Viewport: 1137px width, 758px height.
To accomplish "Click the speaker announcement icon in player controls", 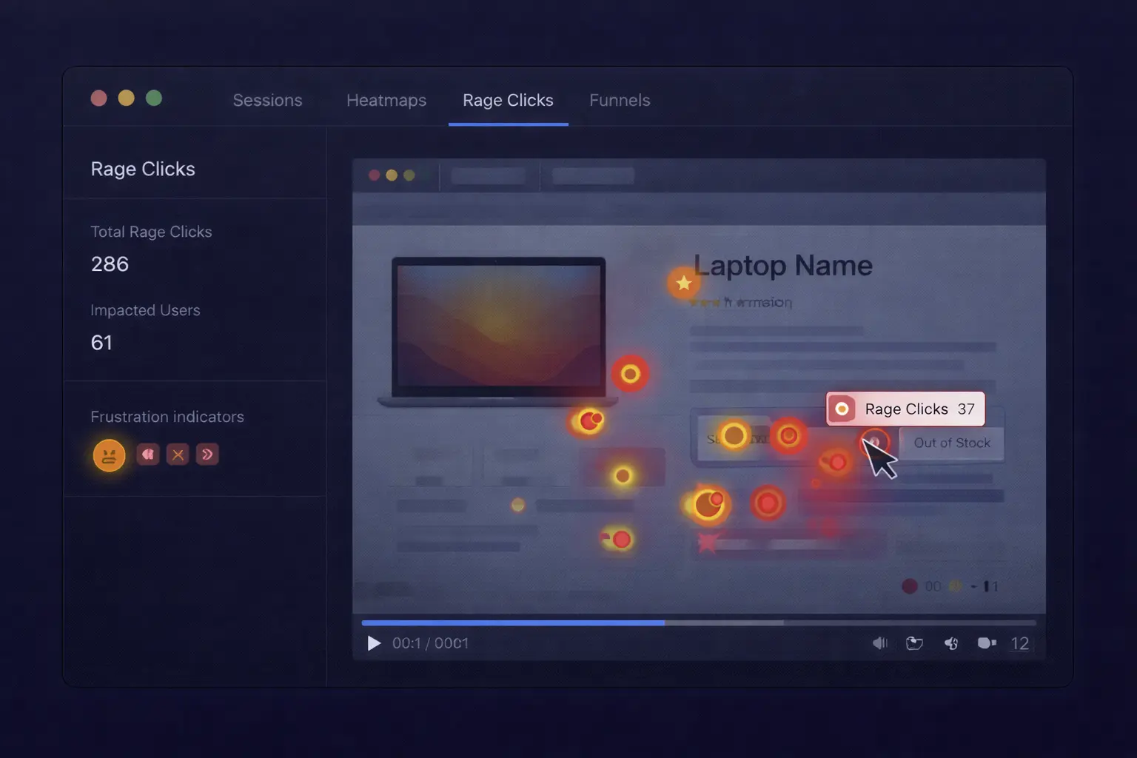I will coord(951,643).
